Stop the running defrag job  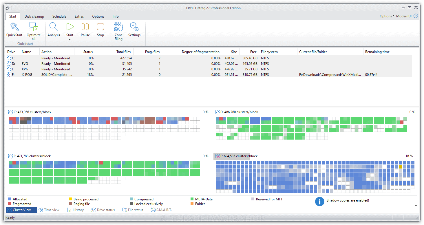click(x=100, y=30)
